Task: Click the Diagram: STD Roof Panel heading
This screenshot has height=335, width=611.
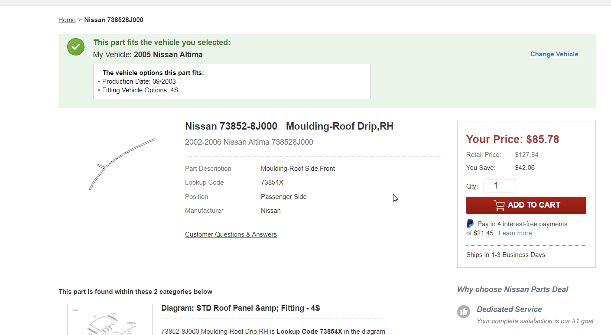Action: [240, 308]
